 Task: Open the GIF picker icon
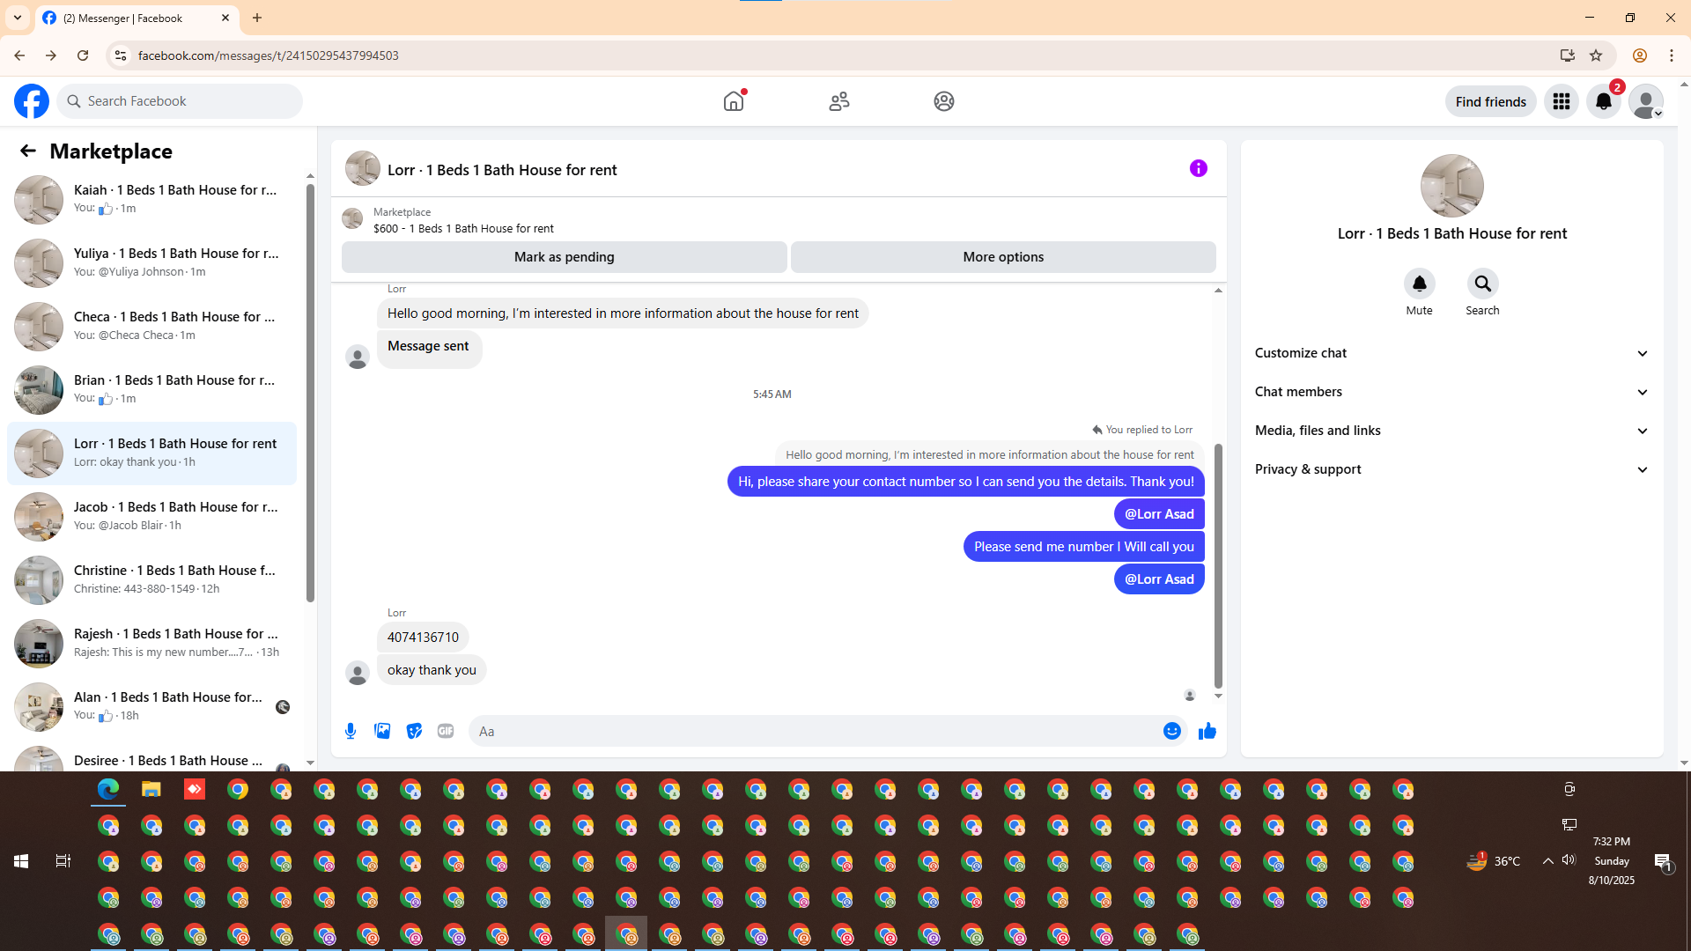(x=446, y=731)
